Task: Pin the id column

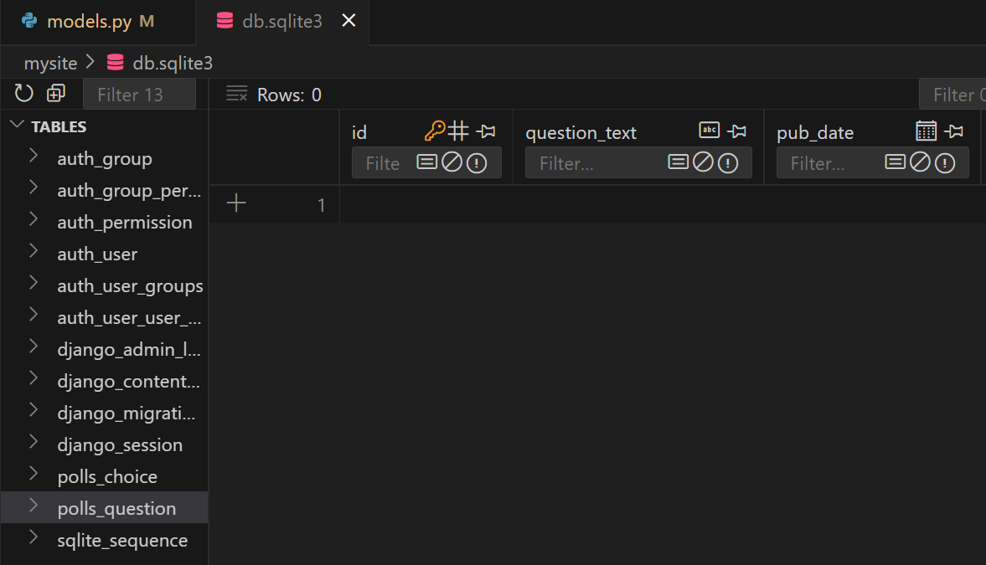Action: click(x=486, y=131)
